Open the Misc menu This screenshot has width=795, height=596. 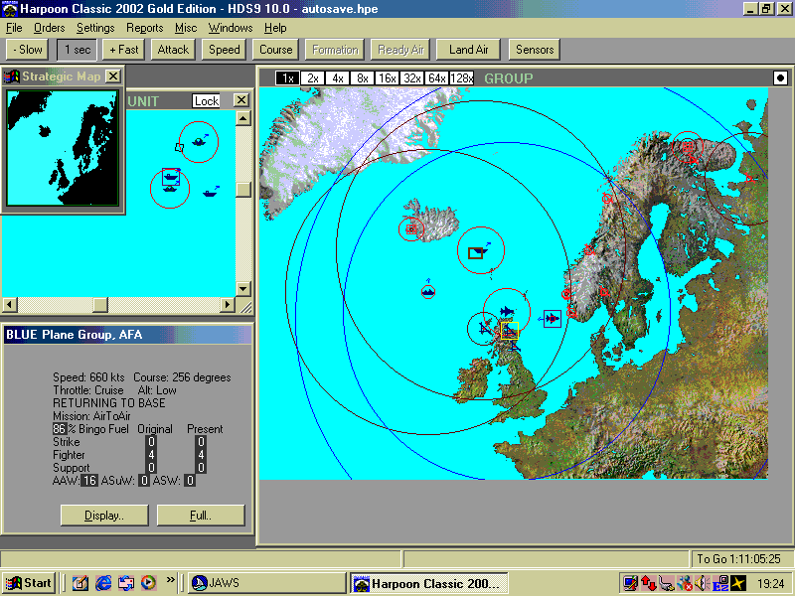(186, 28)
